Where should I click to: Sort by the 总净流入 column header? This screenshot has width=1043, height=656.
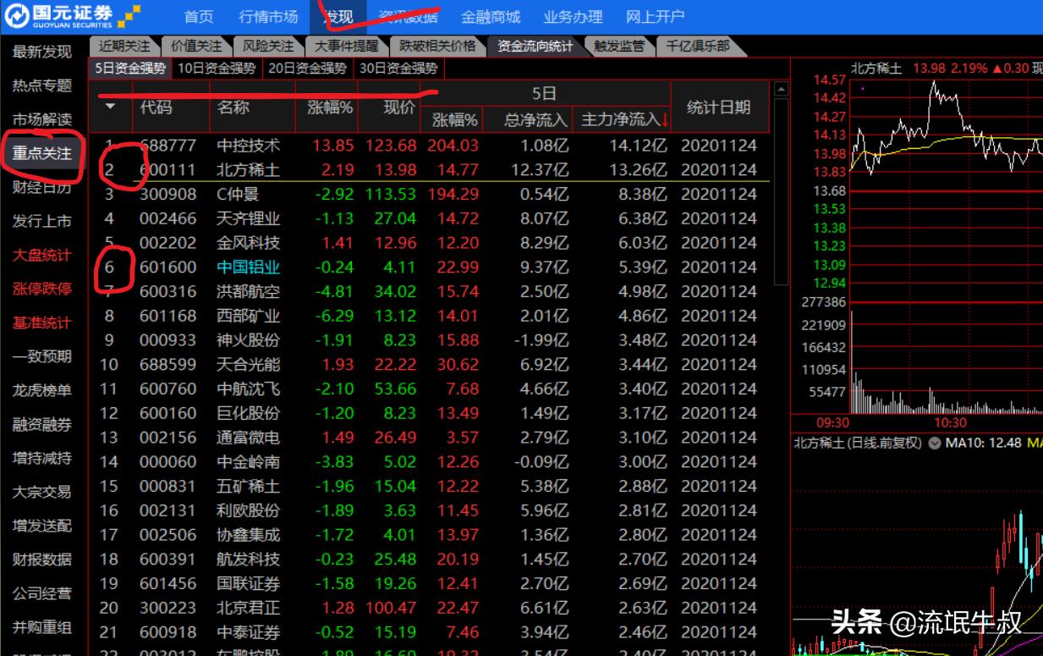tap(530, 119)
